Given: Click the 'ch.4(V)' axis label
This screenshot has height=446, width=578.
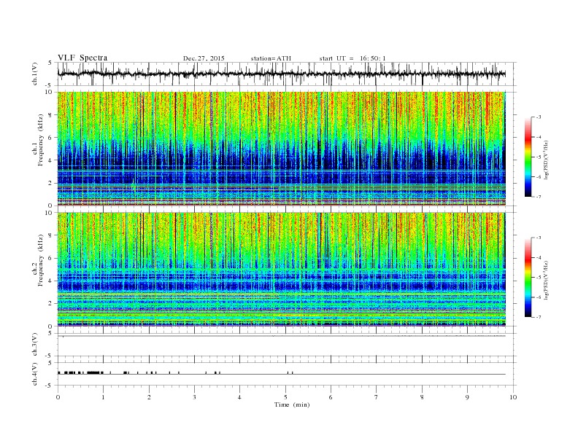Looking at the screenshot, I should (35, 375).
